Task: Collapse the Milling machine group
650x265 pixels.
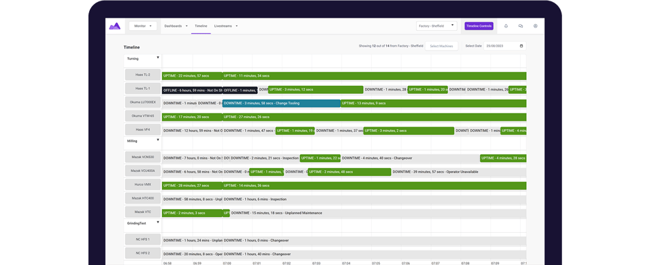Action: coord(157,140)
